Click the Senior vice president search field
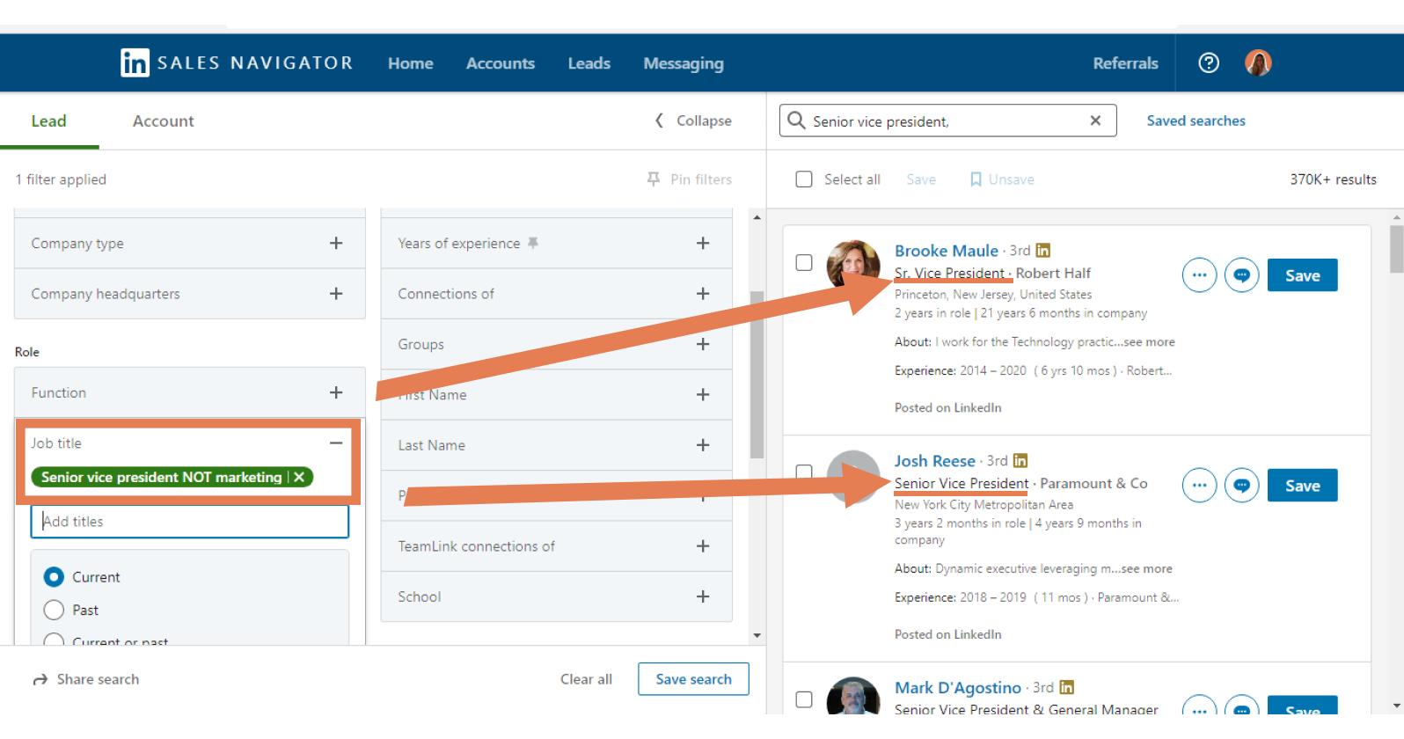Screen dimensions: 1404x739 [x=948, y=121]
